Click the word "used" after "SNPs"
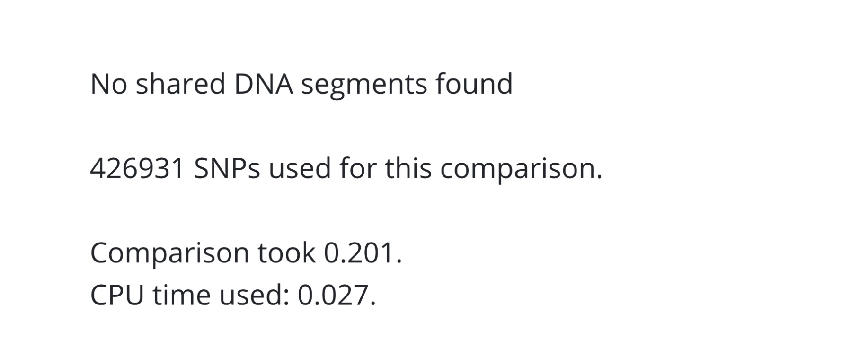The image size is (851, 339). click(x=300, y=169)
